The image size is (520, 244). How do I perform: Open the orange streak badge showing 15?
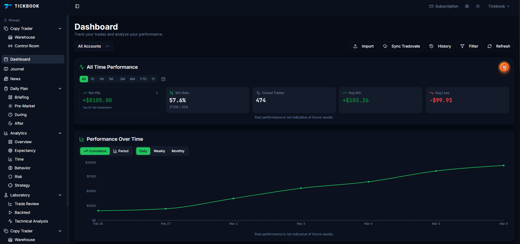[504, 67]
